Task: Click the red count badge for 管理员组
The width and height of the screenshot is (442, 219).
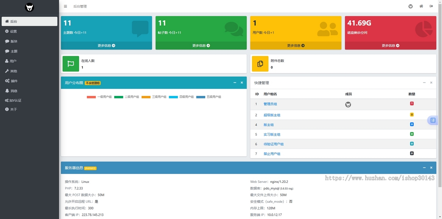Action: (x=412, y=104)
